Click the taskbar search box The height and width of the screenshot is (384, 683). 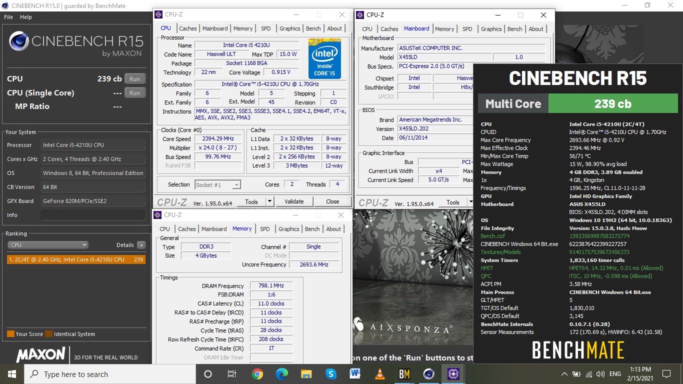pyautogui.click(x=110, y=374)
